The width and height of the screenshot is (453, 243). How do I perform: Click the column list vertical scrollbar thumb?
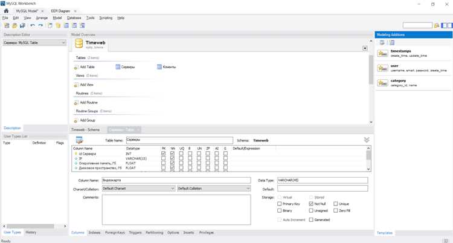[x=368, y=155]
